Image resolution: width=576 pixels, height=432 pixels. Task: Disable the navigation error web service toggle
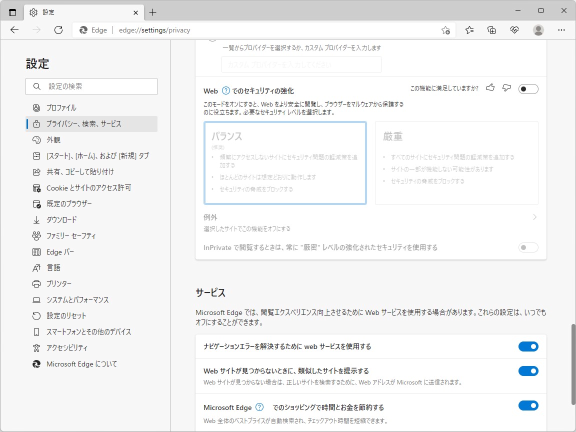pyautogui.click(x=528, y=346)
